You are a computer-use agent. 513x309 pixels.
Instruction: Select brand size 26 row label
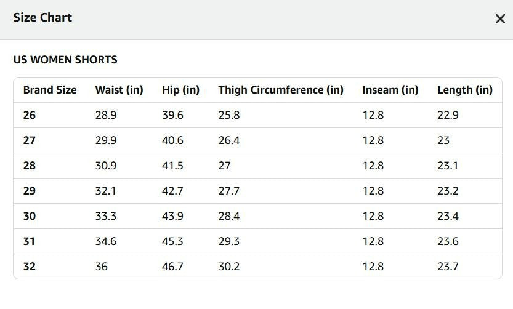[30, 115]
